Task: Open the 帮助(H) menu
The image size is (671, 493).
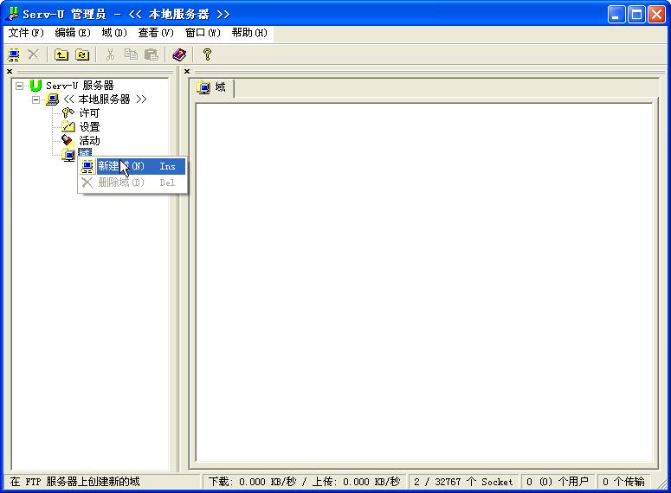Action: [249, 33]
